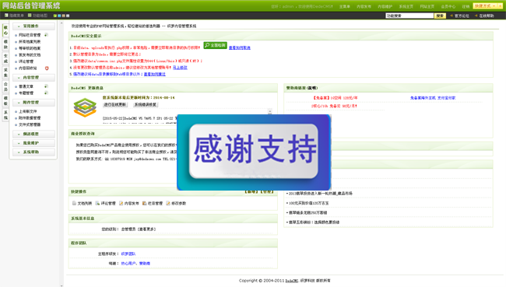Click the arrow icon beside 官方论坛
The image size is (506, 287).
coord(452,16)
